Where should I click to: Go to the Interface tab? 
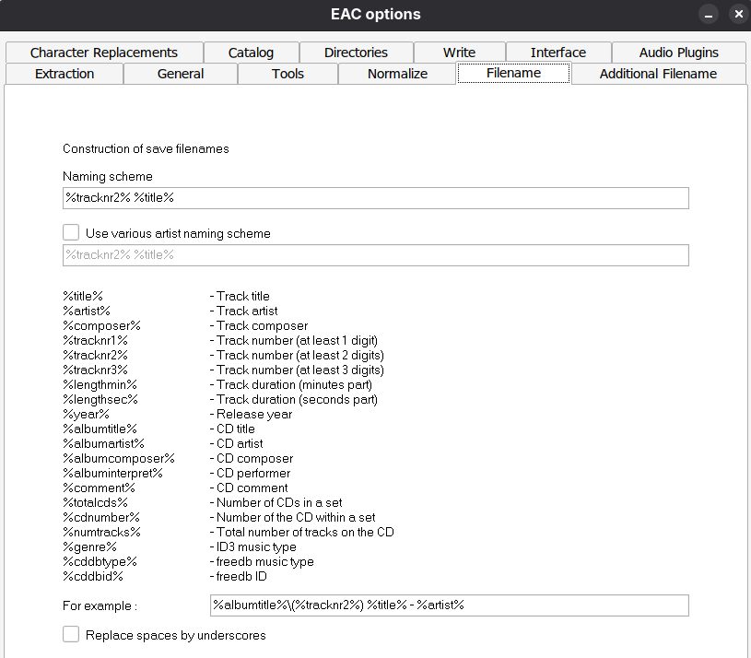[557, 53]
